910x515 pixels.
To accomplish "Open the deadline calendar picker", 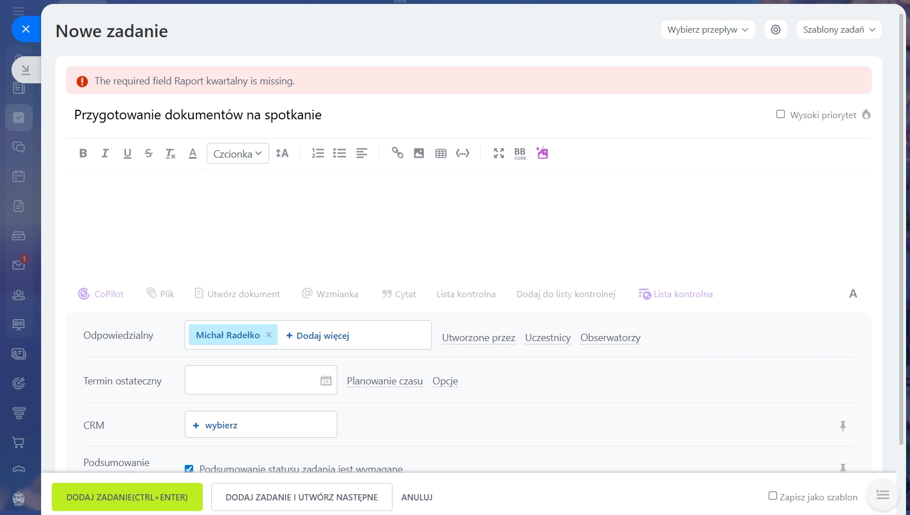I will coord(326,380).
